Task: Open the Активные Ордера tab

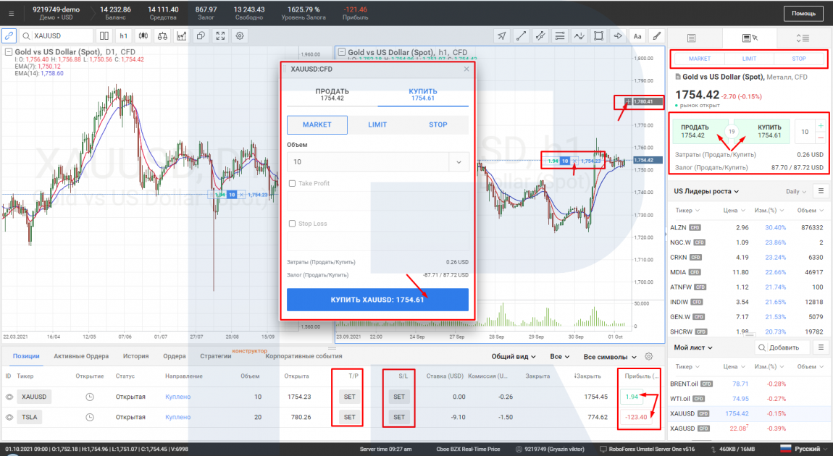Action: pyautogui.click(x=81, y=356)
